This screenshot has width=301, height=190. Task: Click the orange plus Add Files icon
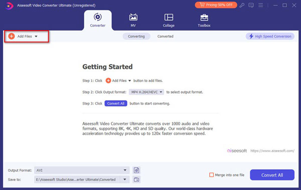coord(12,36)
